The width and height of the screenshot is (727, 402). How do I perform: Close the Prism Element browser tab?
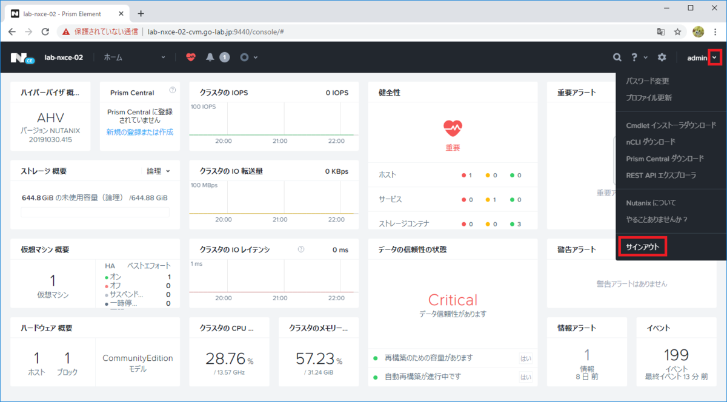120,13
